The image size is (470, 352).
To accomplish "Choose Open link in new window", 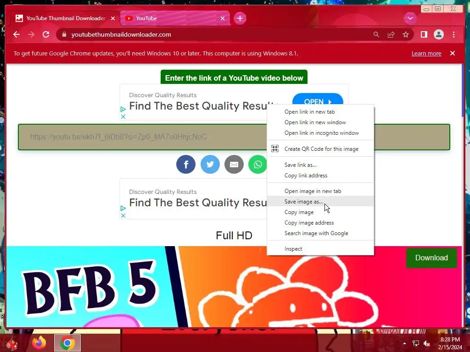I will pos(320,122).
